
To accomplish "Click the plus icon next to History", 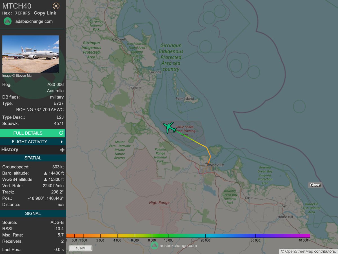I will [x=62, y=150].
